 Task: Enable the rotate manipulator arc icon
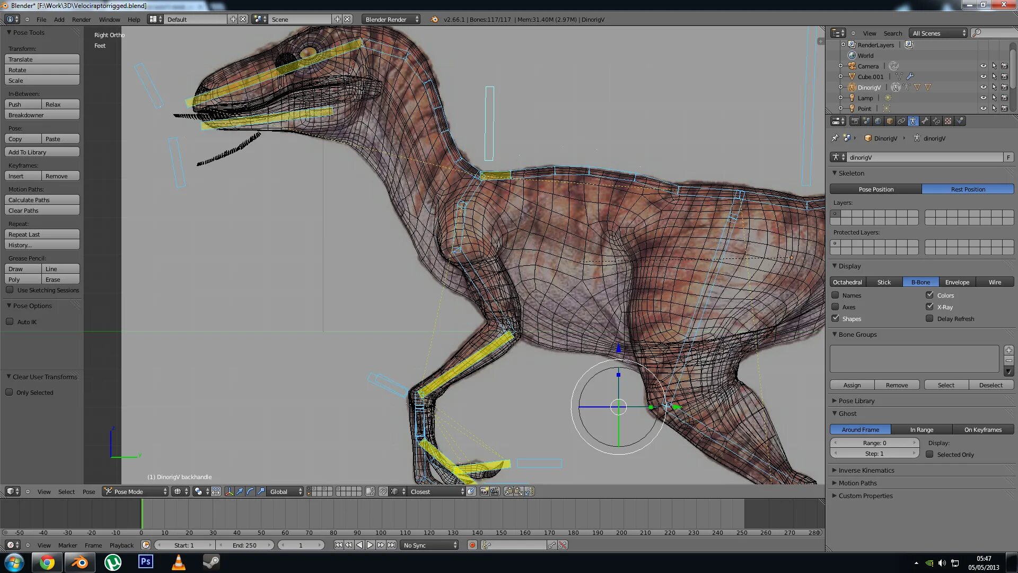tap(250, 492)
